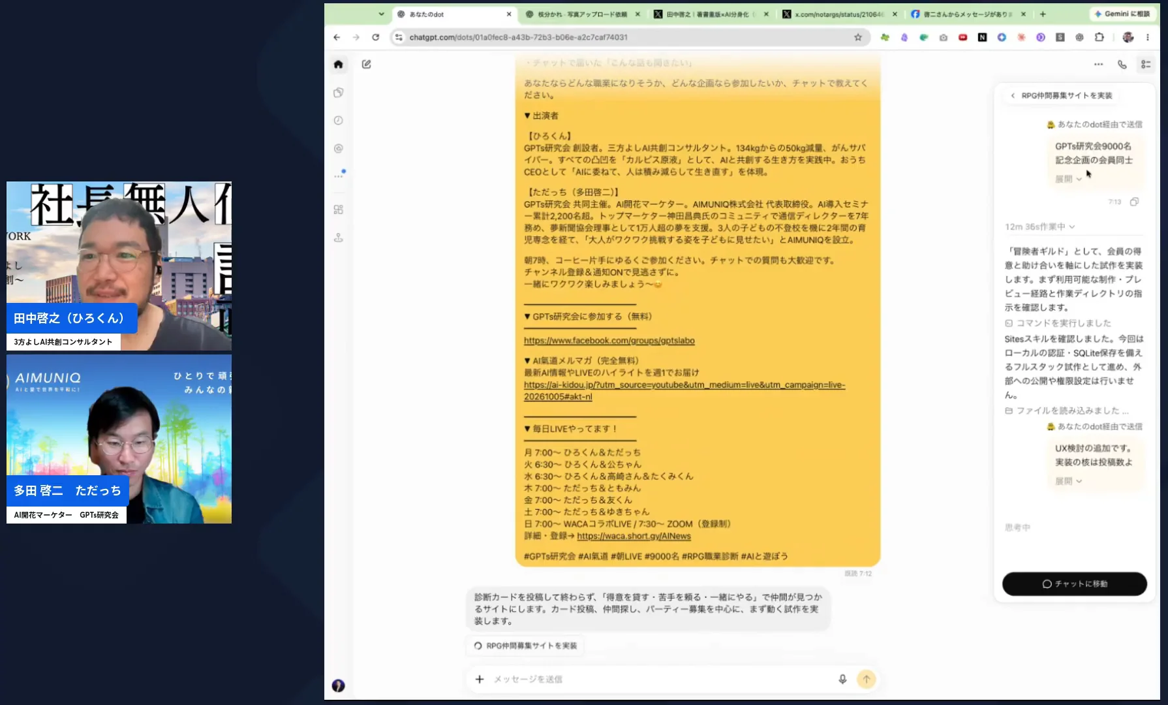Open the history clock icon in the sidebar
The height and width of the screenshot is (705, 1168).
coord(338,120)
